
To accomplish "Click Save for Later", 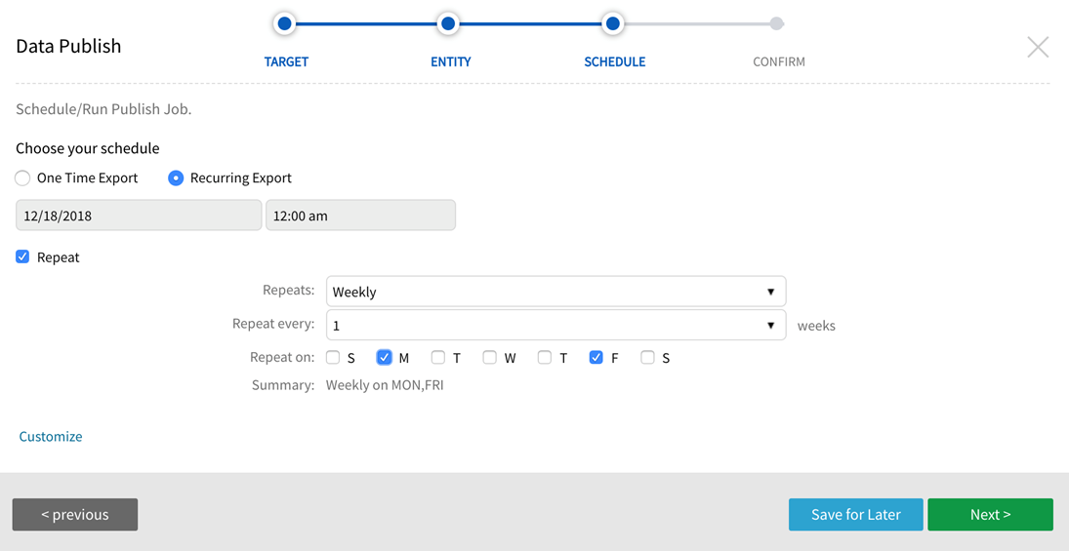I will coord(855,515).
